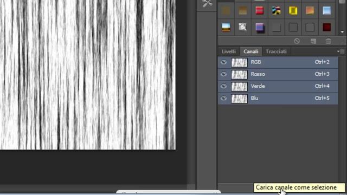Apply the sky landscape style swatch

pyautogui.click(x=226, y=28)
